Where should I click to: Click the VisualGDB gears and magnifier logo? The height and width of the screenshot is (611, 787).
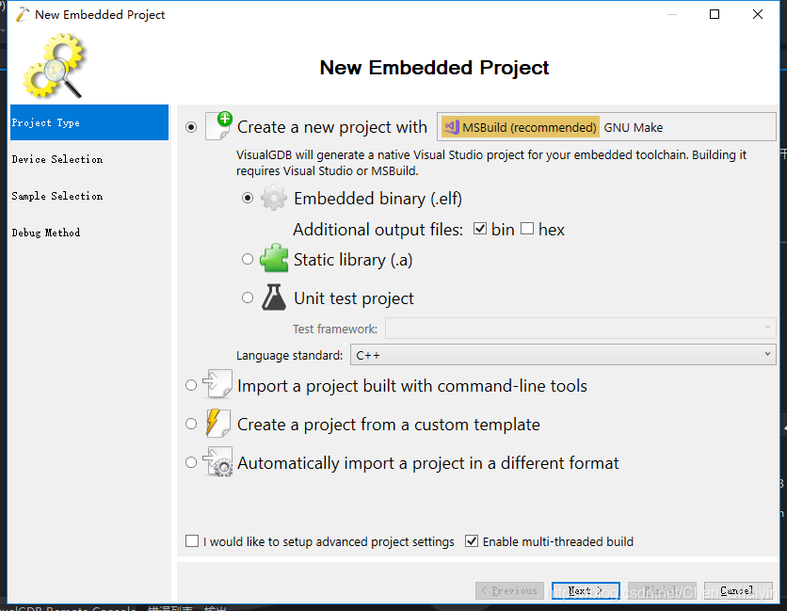click(55, 66)
